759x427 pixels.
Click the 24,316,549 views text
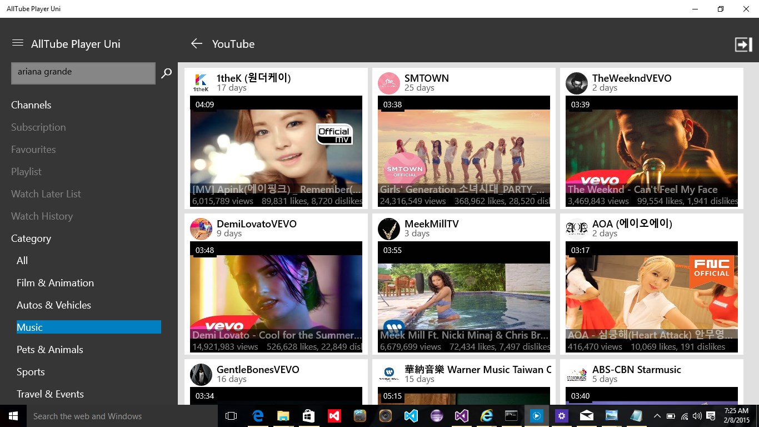413,201
